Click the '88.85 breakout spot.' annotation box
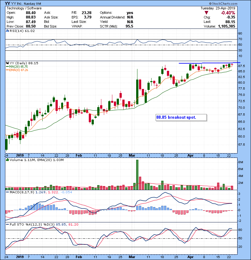The width and height of the screenshot is (251, 260). 181,117
